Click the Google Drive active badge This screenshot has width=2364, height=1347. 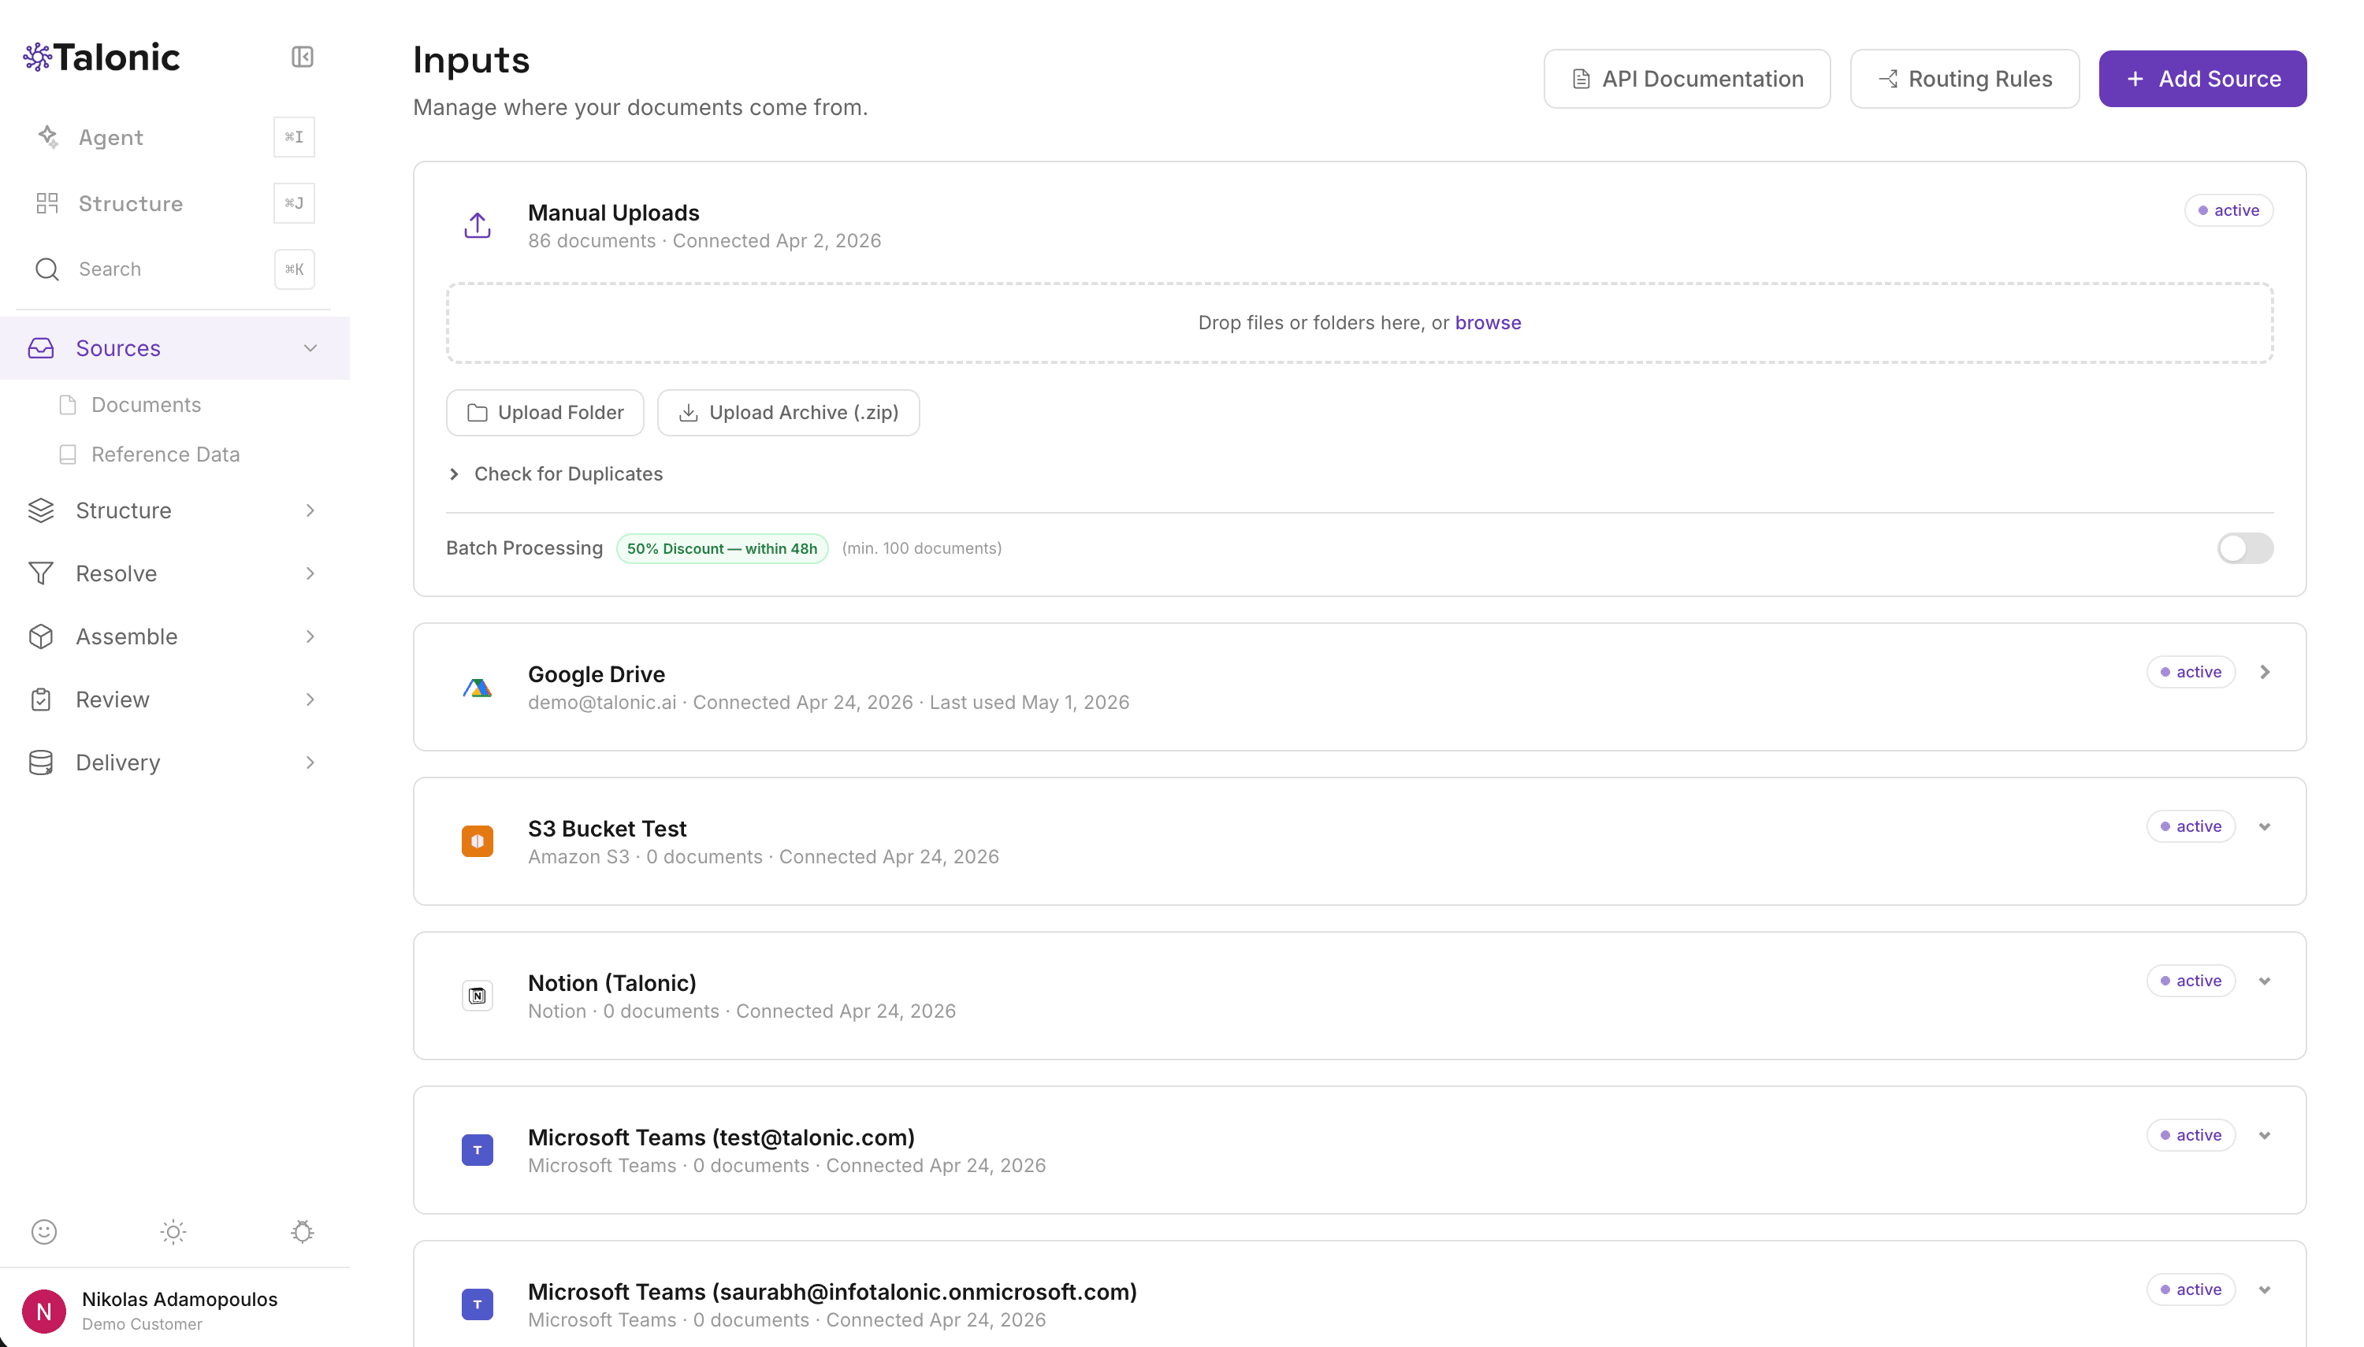2190,673
